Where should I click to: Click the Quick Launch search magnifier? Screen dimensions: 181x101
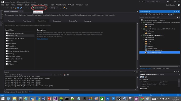click(168, 1)
